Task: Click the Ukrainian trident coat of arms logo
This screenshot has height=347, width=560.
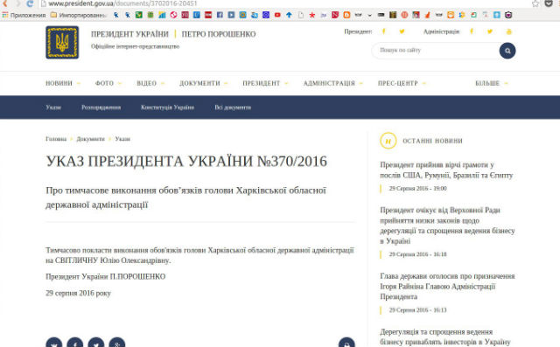Action: coord(62,43)
